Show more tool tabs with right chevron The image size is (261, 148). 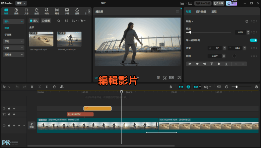click(x=89, y=11)
